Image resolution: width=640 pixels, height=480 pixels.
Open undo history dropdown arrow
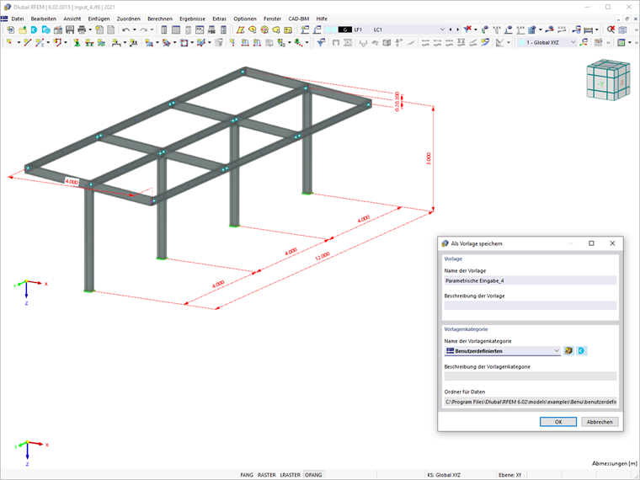click(134, 29)
